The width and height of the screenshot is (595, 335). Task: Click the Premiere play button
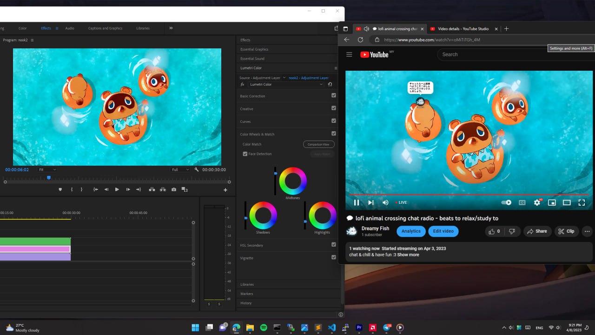pyautogui.click(x=117, y=189)
